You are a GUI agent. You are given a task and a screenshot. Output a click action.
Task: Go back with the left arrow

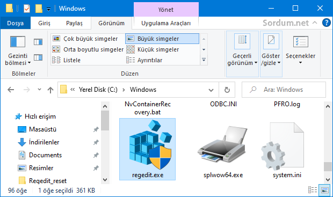[11, 90]
